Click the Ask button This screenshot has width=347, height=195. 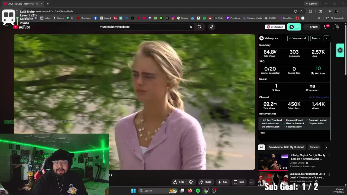[223, 182]
